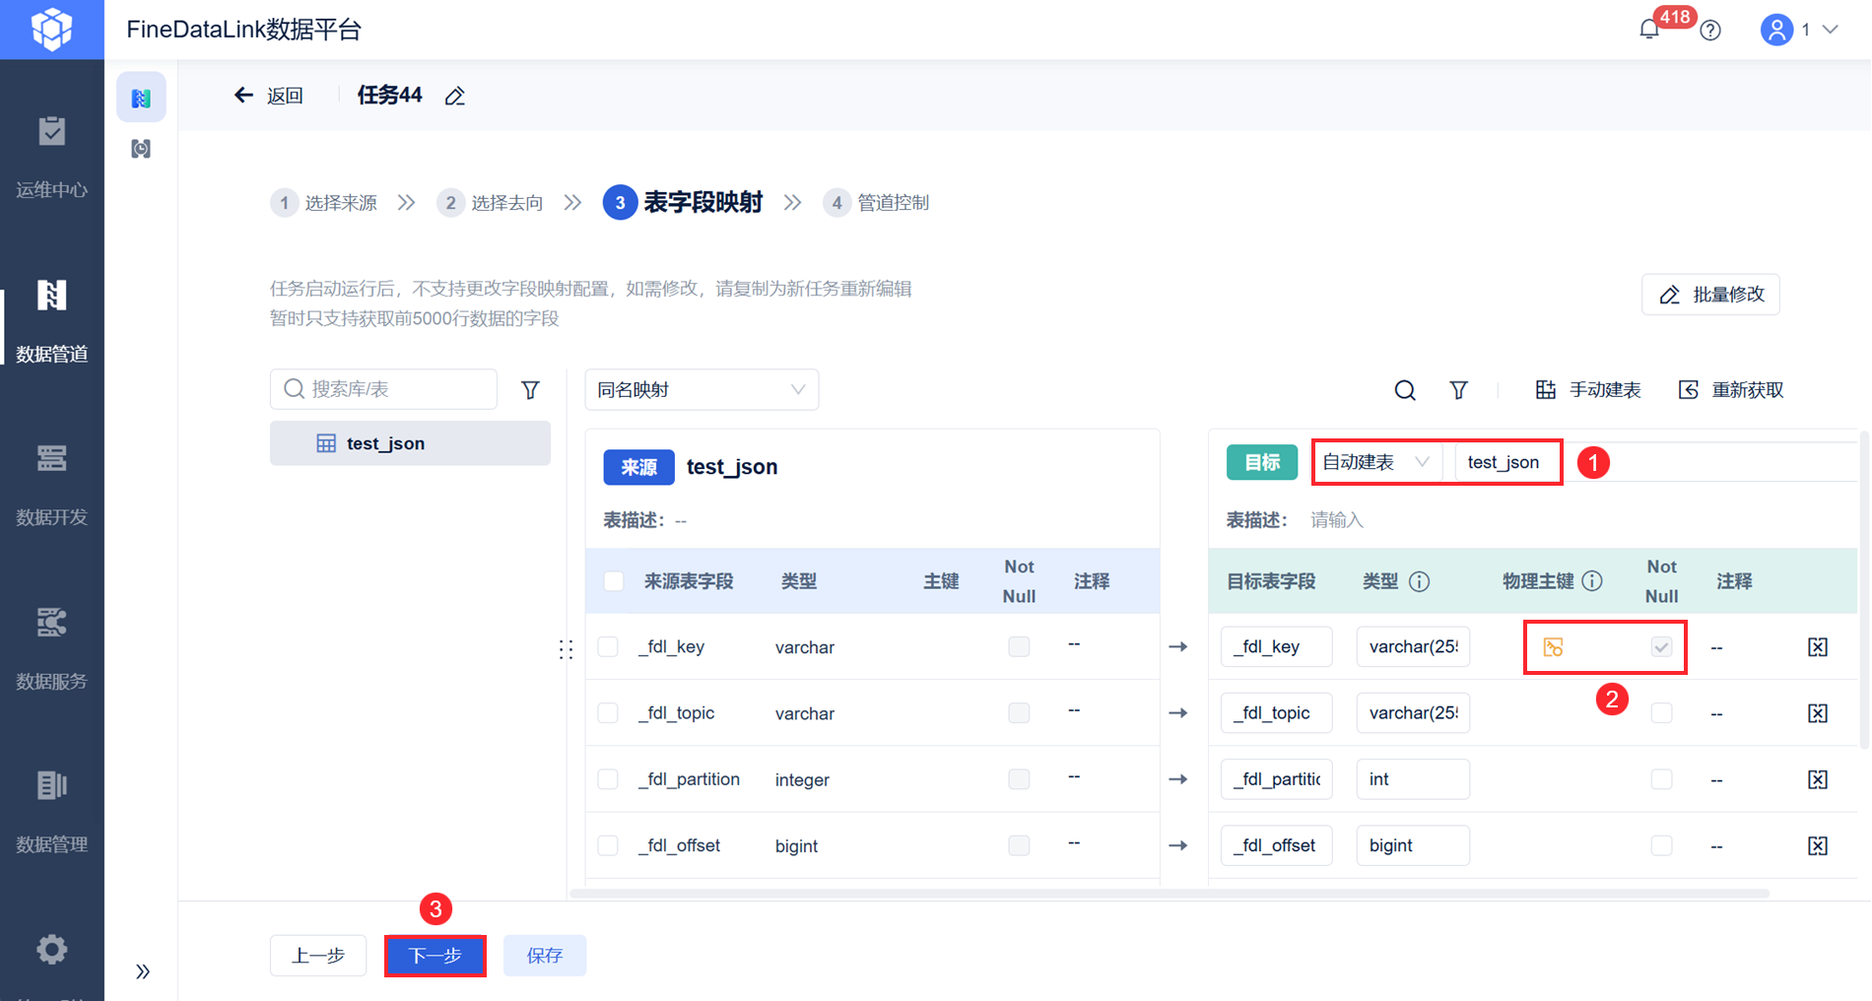
Task: Check the _fdl_partition source row checkbox
Action: coord(608,779)
